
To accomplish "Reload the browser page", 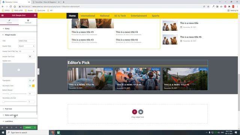I will [11, 7].
